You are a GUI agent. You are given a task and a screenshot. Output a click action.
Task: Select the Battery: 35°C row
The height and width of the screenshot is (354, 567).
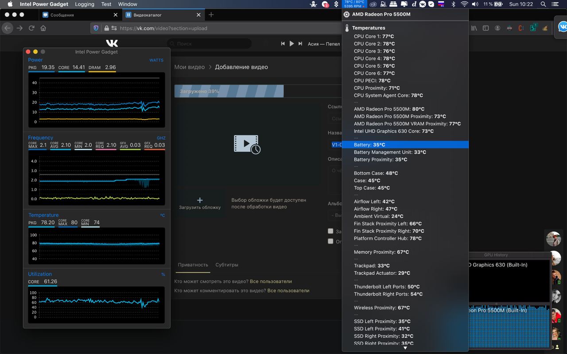point(405,145)
